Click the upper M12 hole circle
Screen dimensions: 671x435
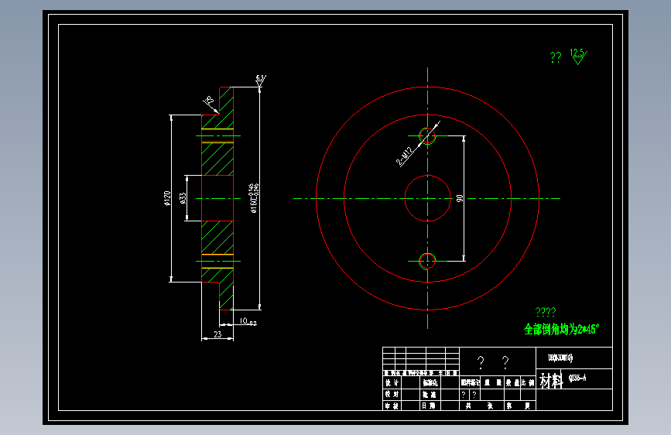click(427, 136)
